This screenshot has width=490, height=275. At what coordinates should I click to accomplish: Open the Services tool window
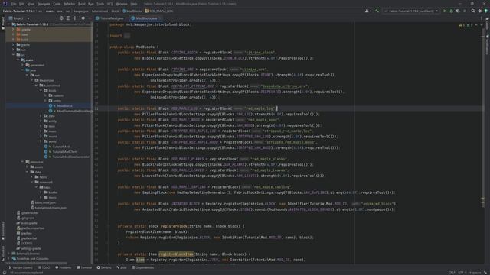click(x=104, y=267)
